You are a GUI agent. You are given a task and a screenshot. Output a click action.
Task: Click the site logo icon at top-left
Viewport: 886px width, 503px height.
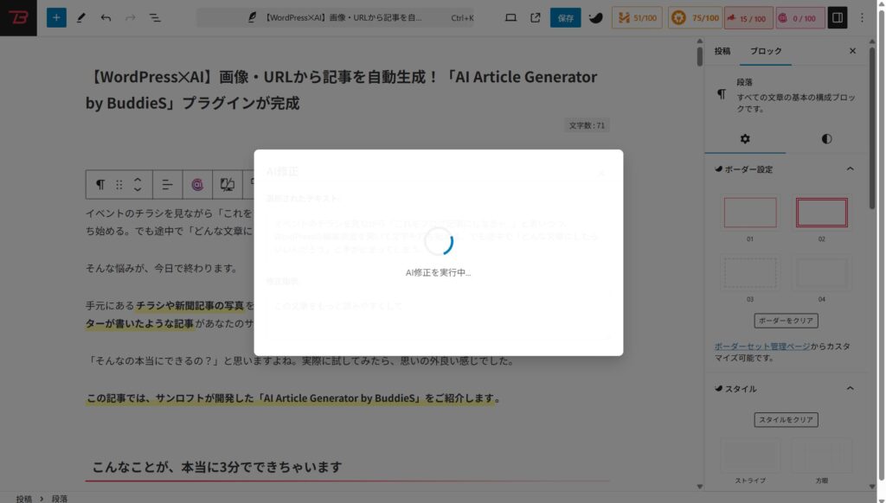tap(18, 18)
